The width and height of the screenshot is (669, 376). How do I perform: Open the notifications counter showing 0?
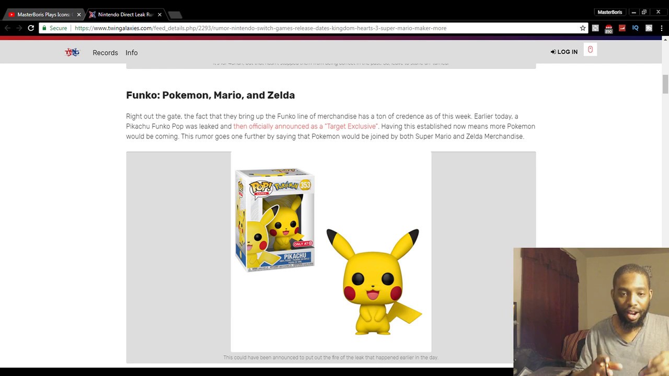(x=590, y=50)
